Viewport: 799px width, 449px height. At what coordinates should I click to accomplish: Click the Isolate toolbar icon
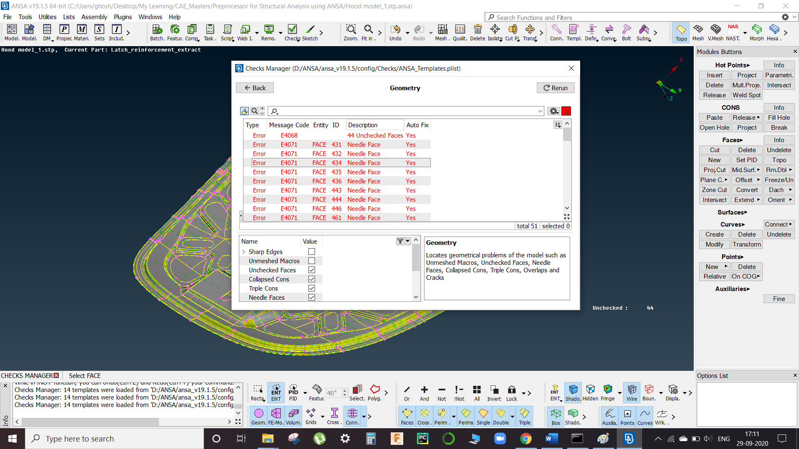point(495,29)
